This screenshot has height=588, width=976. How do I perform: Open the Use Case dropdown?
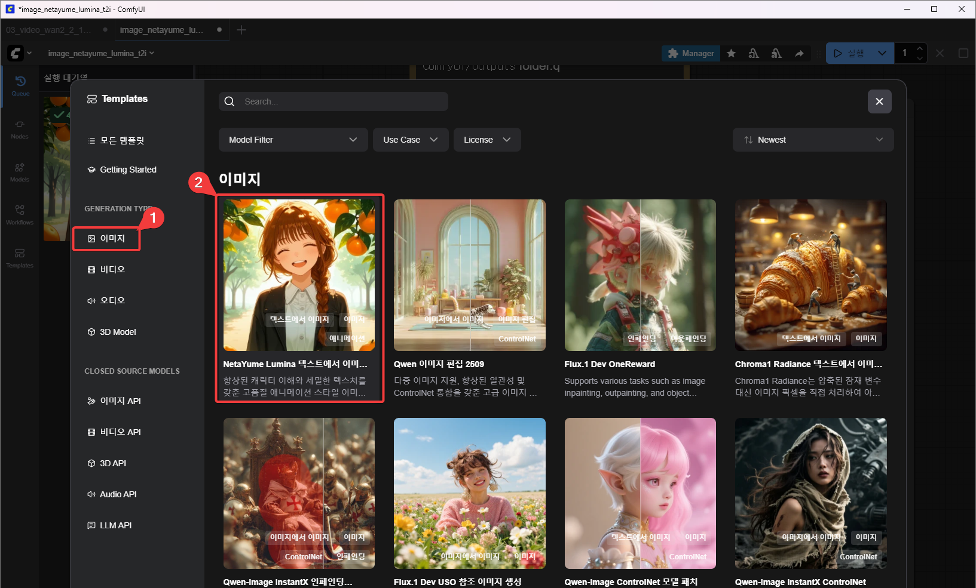tap(410, 140)
